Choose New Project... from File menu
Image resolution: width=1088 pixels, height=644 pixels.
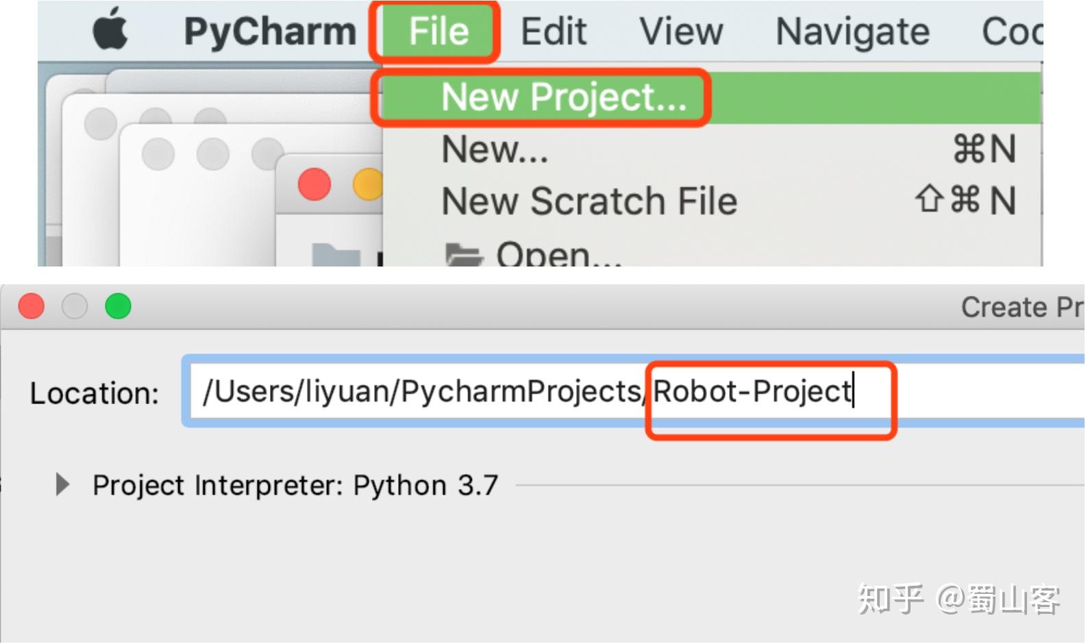[563, 97]
